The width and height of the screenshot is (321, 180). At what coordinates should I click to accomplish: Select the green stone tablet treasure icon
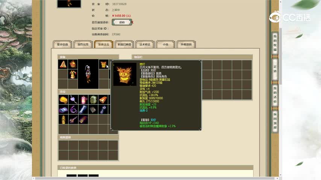pyautogui.click(x=93, y=99)
